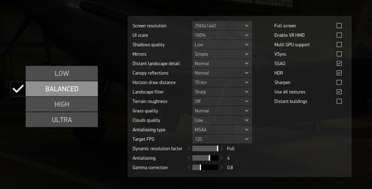
Task: Uncheck Use 4K textures
Action: coord(339,92)
